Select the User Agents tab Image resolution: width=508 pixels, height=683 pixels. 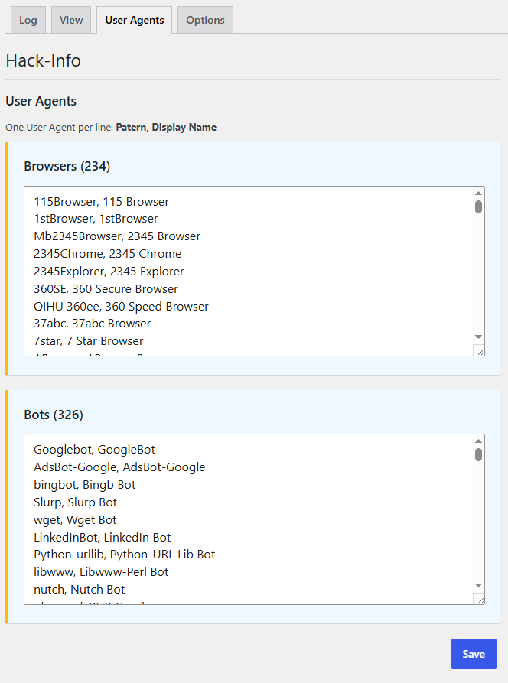tap(134, 20)
